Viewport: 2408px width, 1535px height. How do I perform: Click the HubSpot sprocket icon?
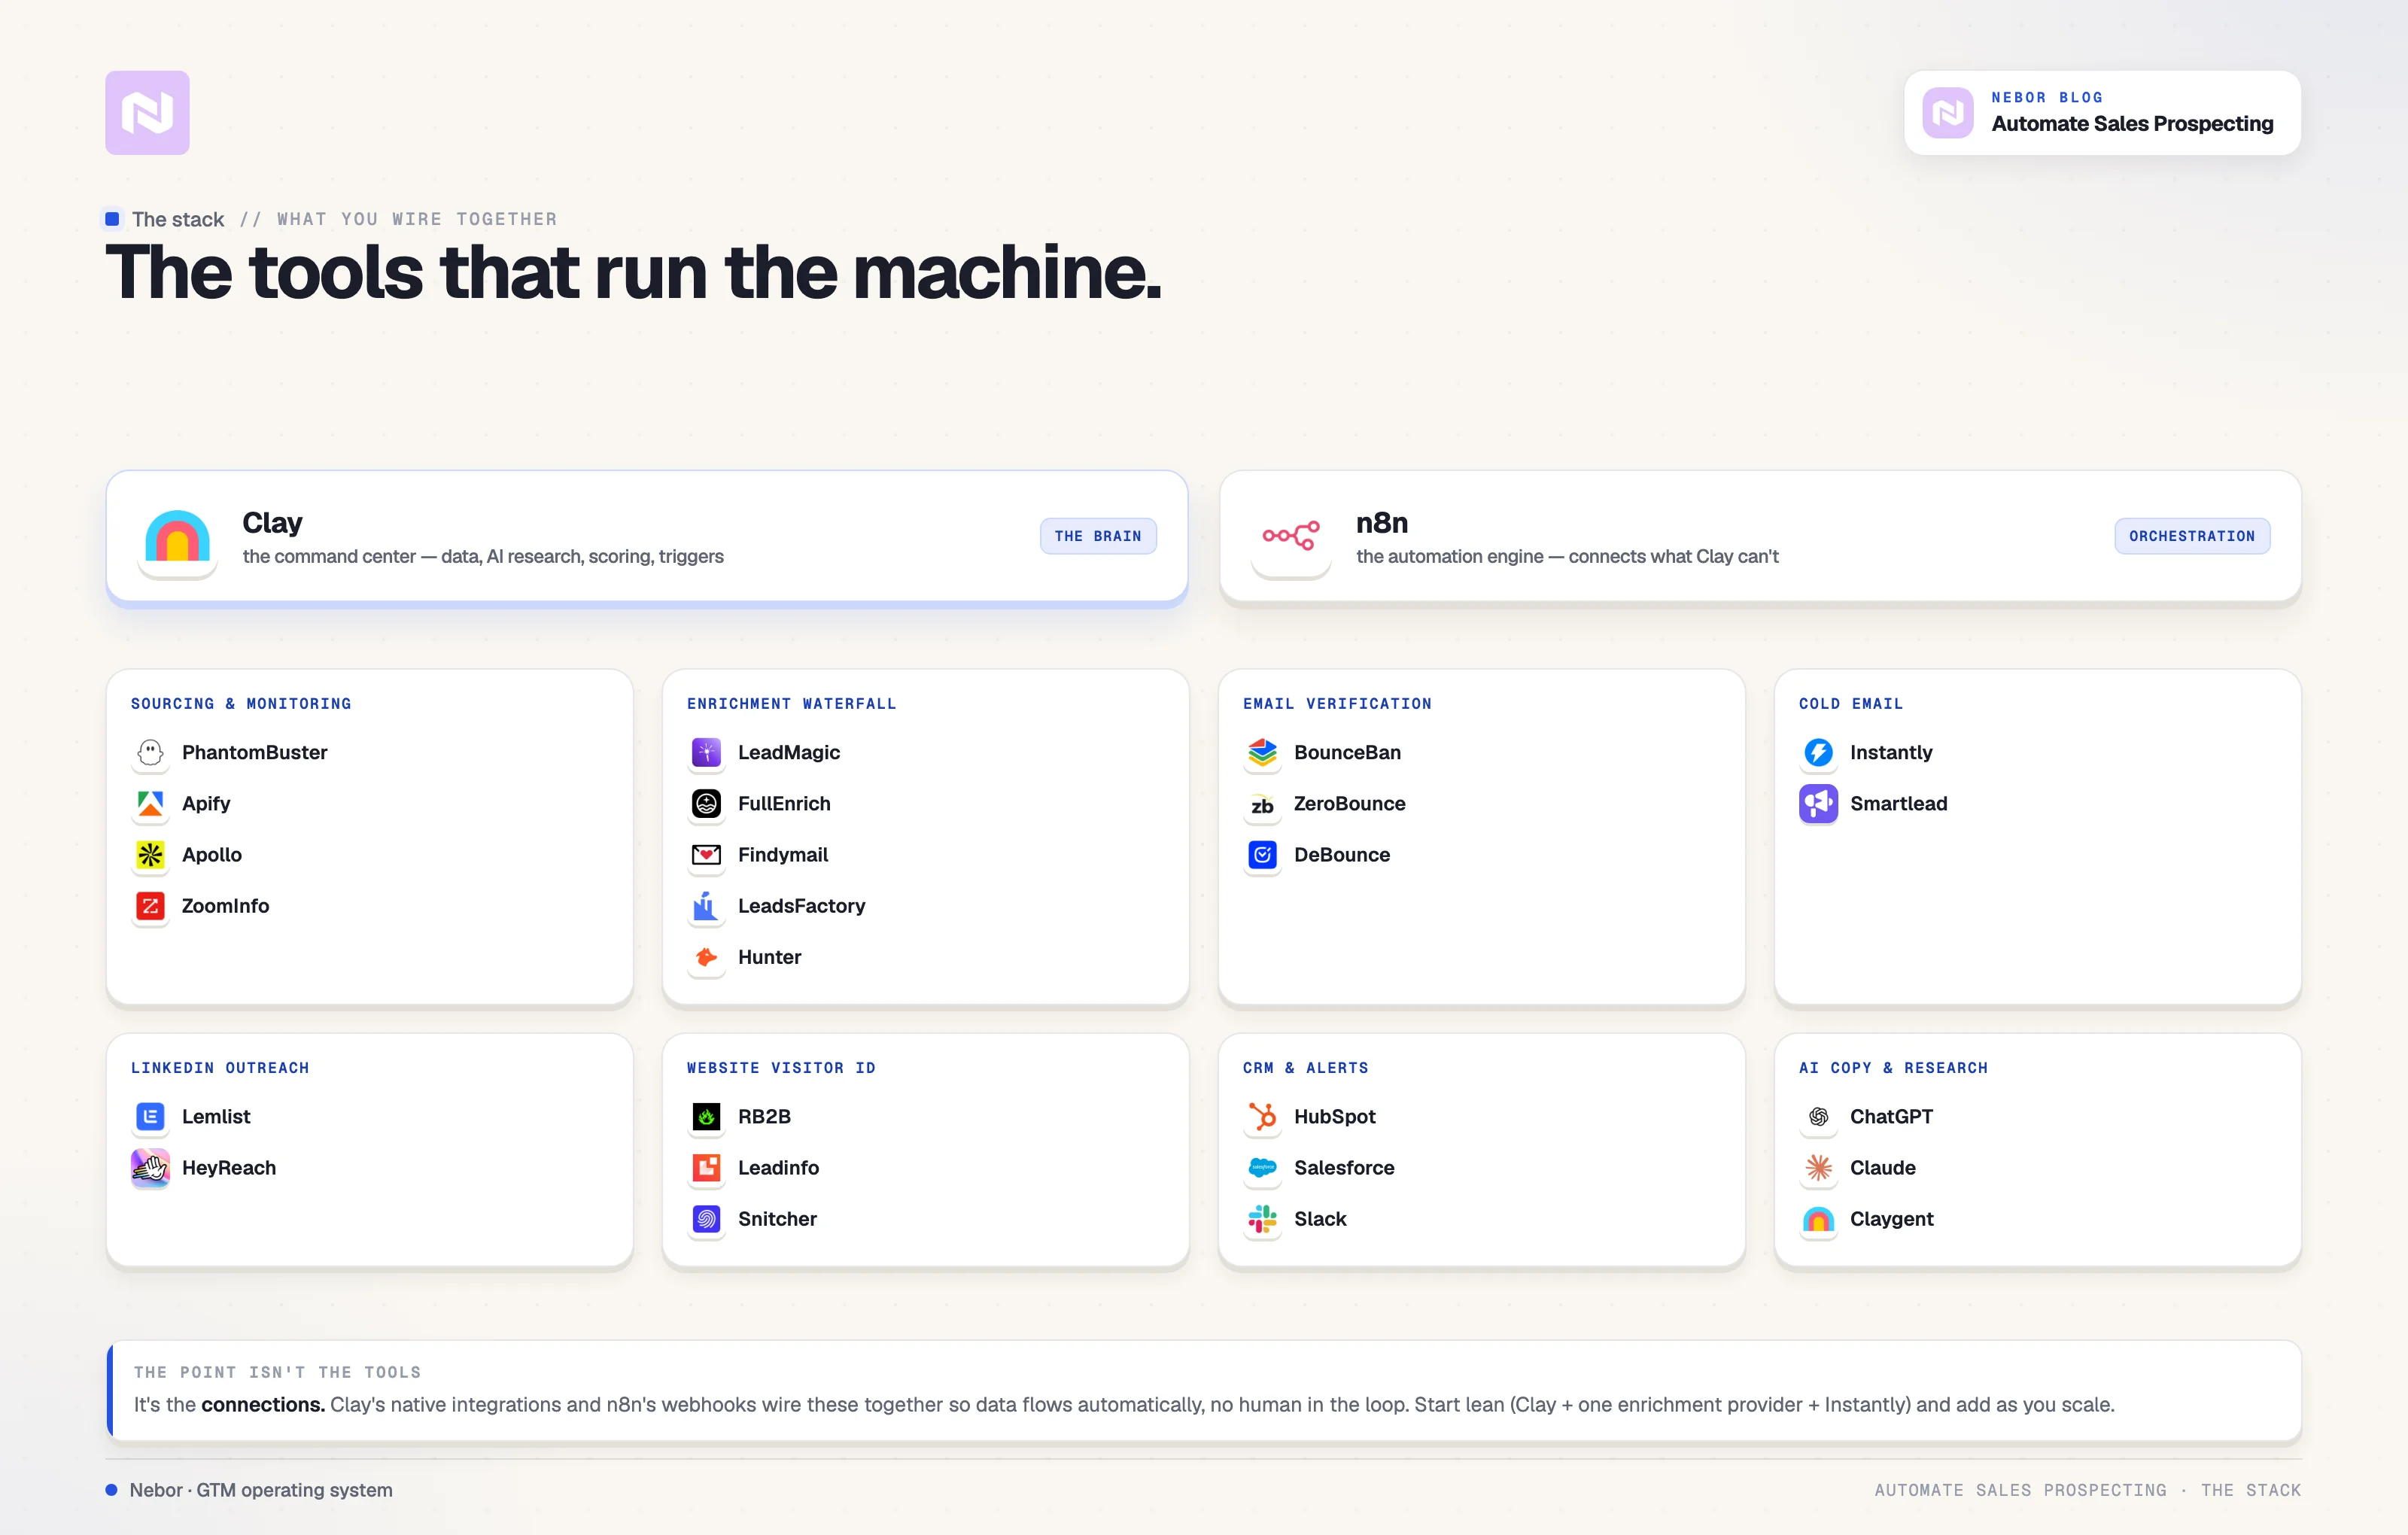tap(1262, 1116)
